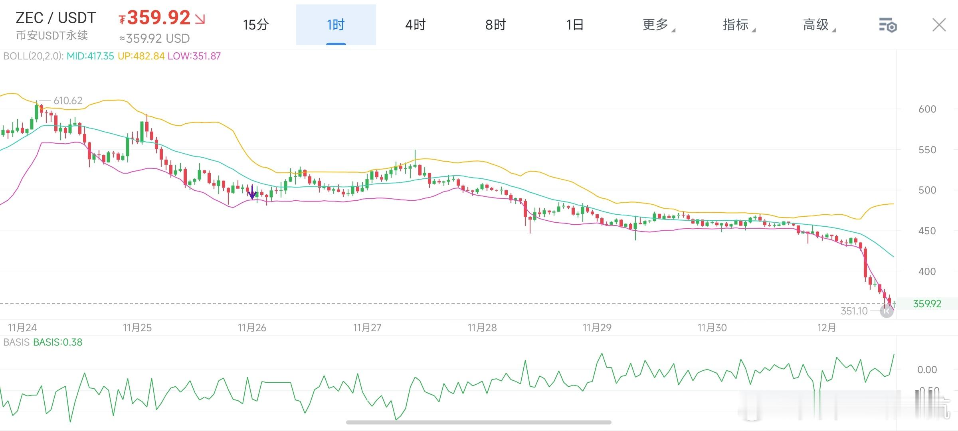Click the 359.92 current price axis tag
The image size is (958, 431).
(927, 304)
